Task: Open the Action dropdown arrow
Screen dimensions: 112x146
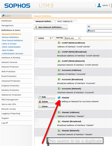Action: coord(53,38)
